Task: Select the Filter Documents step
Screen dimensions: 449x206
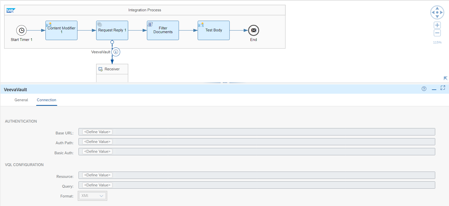Action: (163, 30)
